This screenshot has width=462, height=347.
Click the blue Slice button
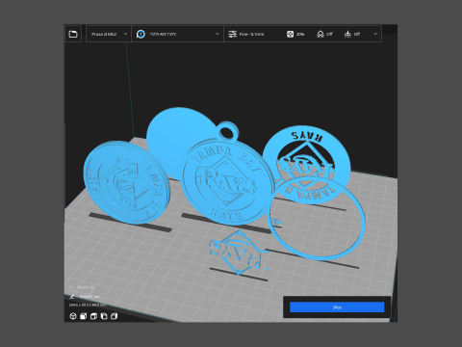337,307
